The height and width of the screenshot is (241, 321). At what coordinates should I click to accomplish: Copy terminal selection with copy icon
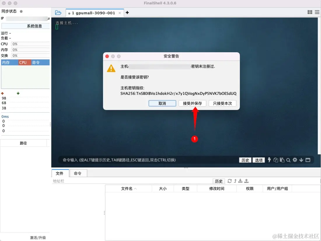tap(275, 160)
